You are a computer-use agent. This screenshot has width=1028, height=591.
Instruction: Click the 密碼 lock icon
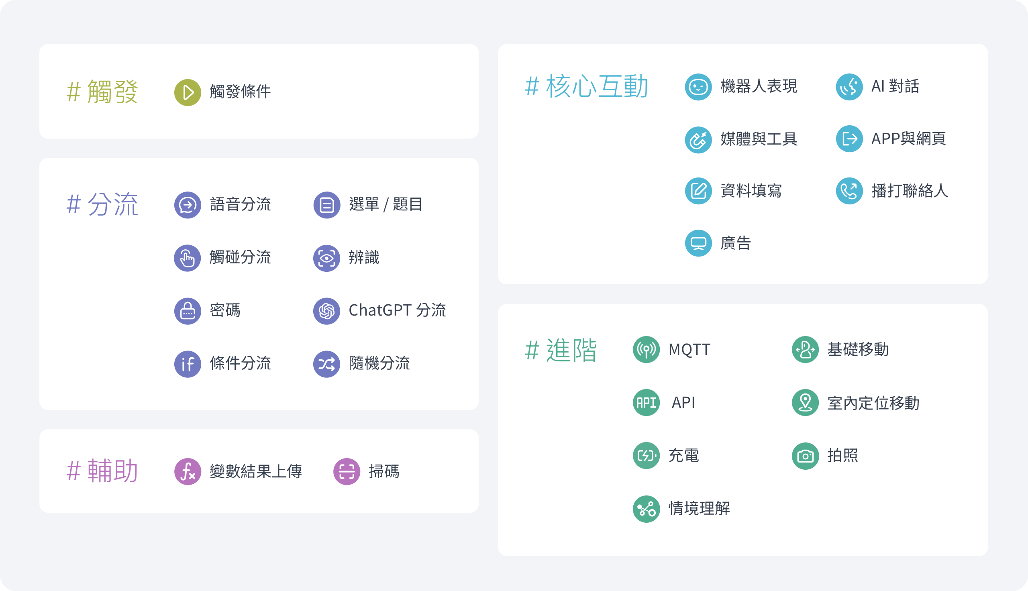click(188, 311)
